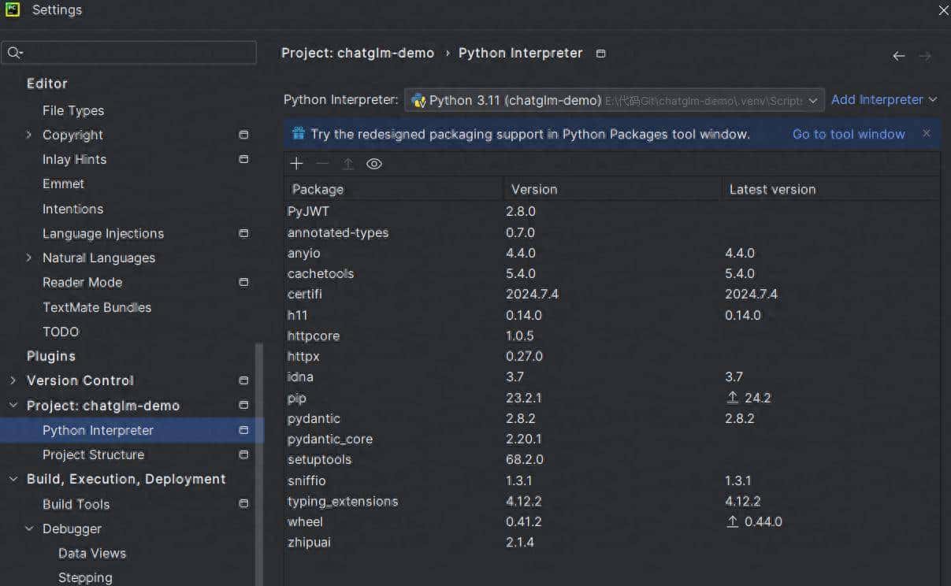The image size is (951, 586).
Task: Select Project Structure in sidebar
Action: [x=93, y=454]
